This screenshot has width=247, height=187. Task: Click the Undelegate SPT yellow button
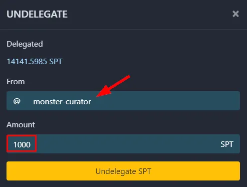point(123,171)
